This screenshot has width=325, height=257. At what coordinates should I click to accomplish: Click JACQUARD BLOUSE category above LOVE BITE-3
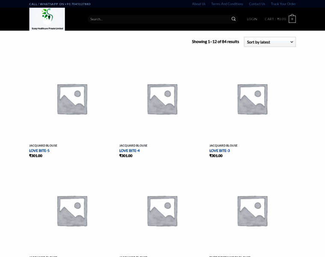point(223,146)
